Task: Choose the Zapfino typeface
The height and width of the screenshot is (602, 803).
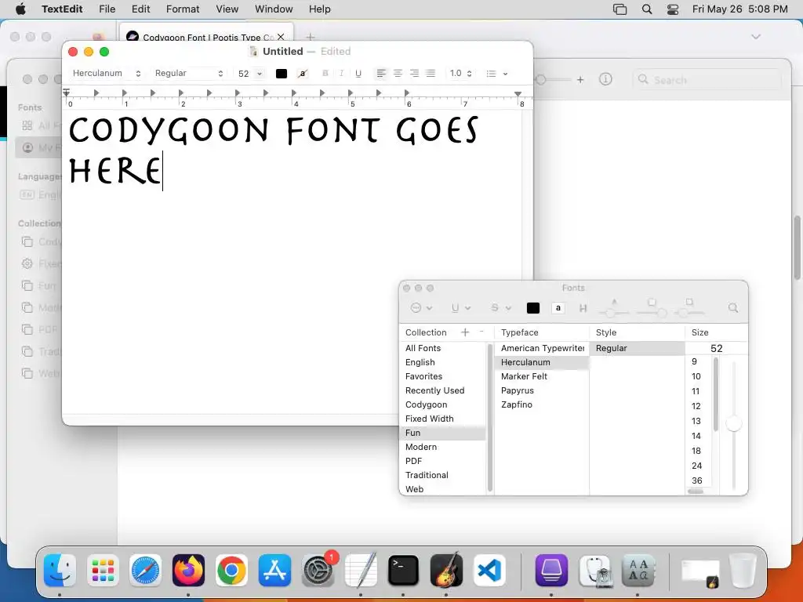Action: [542, 404]
